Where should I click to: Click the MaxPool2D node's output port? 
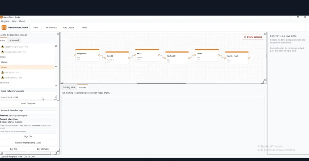pos(189,58)
